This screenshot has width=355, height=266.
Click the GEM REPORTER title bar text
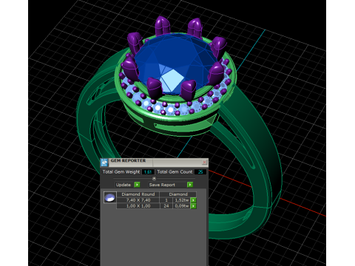click(x=128, y=160)
